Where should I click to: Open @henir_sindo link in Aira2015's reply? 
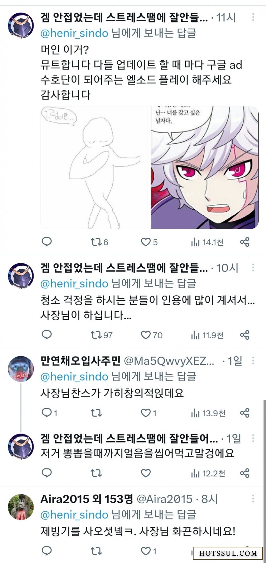coord(74,515)
